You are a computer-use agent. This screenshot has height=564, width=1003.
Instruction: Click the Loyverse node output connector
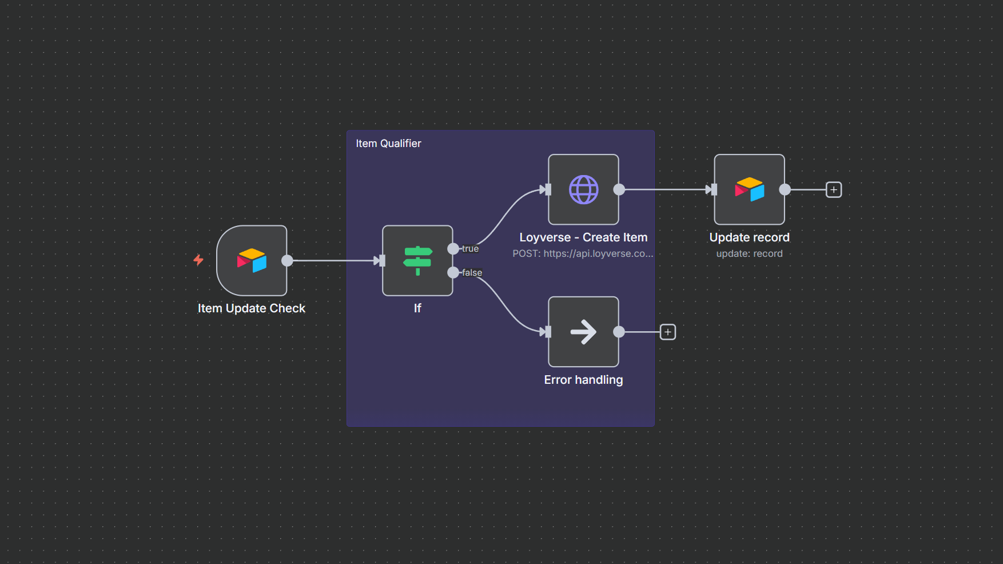619,189
